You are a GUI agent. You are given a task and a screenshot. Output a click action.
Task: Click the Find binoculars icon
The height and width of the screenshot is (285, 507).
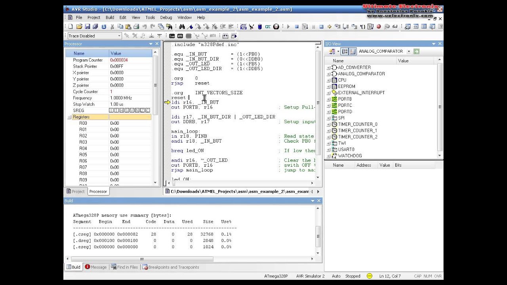tap(182, 27)
